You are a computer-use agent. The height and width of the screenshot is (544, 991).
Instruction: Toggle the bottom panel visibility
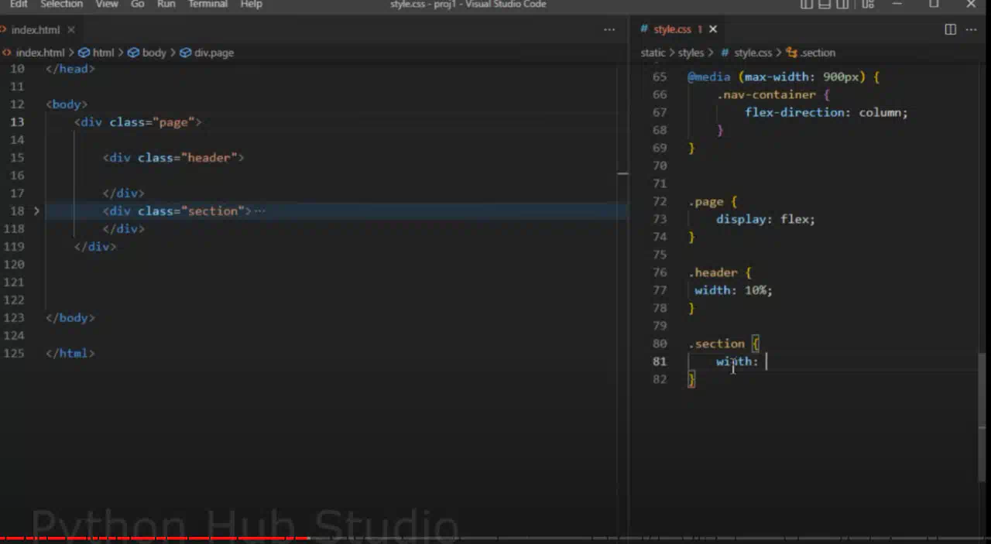pyautogui.click(x=825, y=5)
